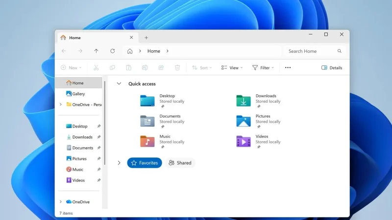The image size is (392, 220).
Task: Click the Delete trash icon
Action: 177,67
